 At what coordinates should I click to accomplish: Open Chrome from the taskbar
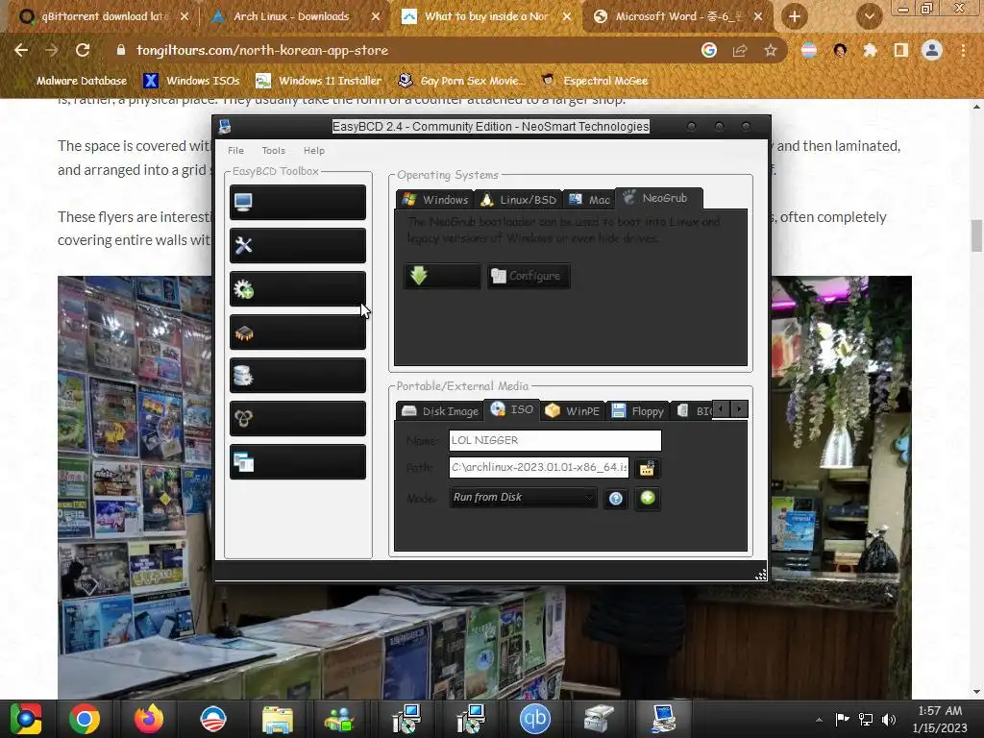pos(85,719)
